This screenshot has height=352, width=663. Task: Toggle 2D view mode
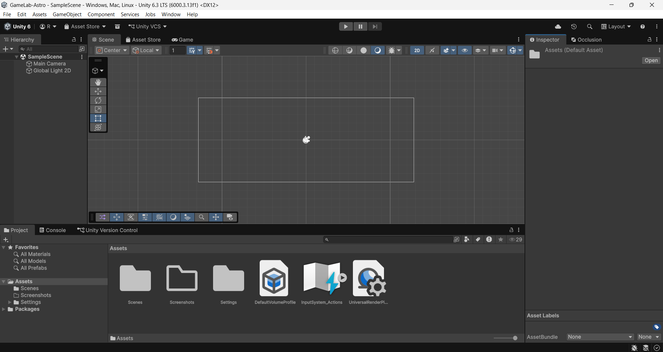coord(417,50)
